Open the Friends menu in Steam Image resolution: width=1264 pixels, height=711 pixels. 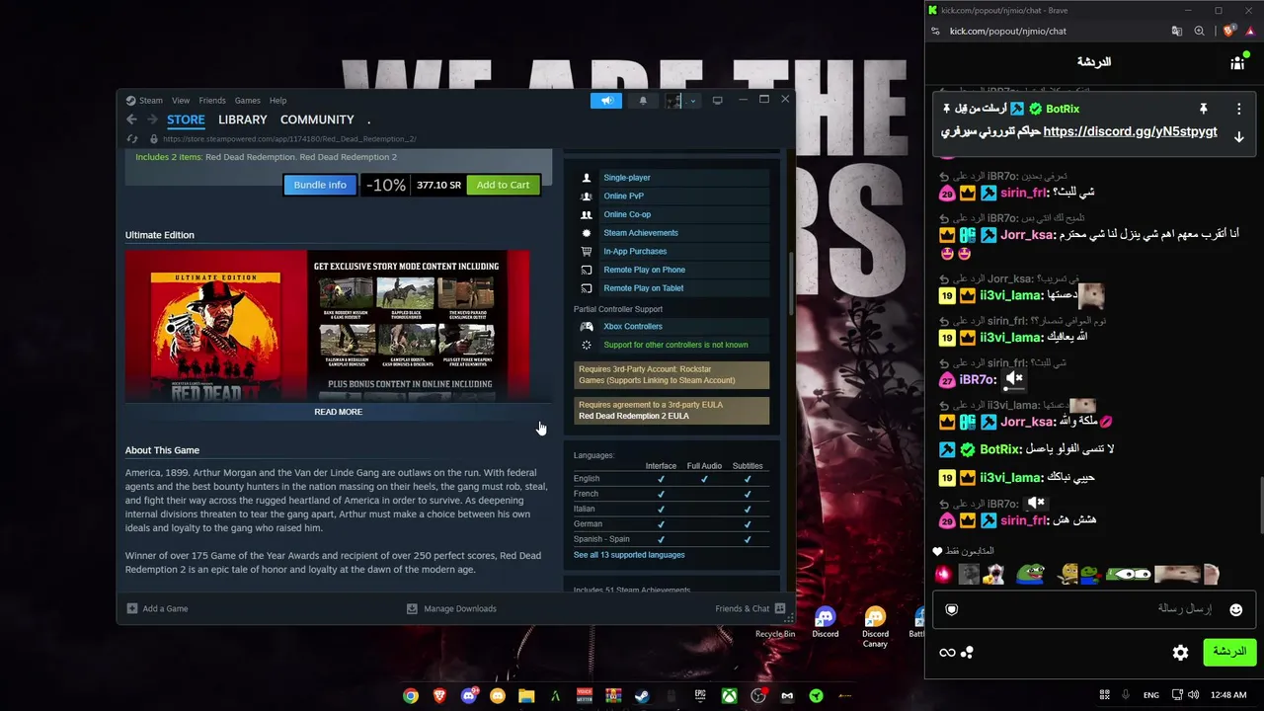(x=212, y=100)
